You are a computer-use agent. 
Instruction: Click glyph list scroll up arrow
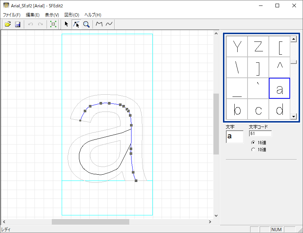293,39
